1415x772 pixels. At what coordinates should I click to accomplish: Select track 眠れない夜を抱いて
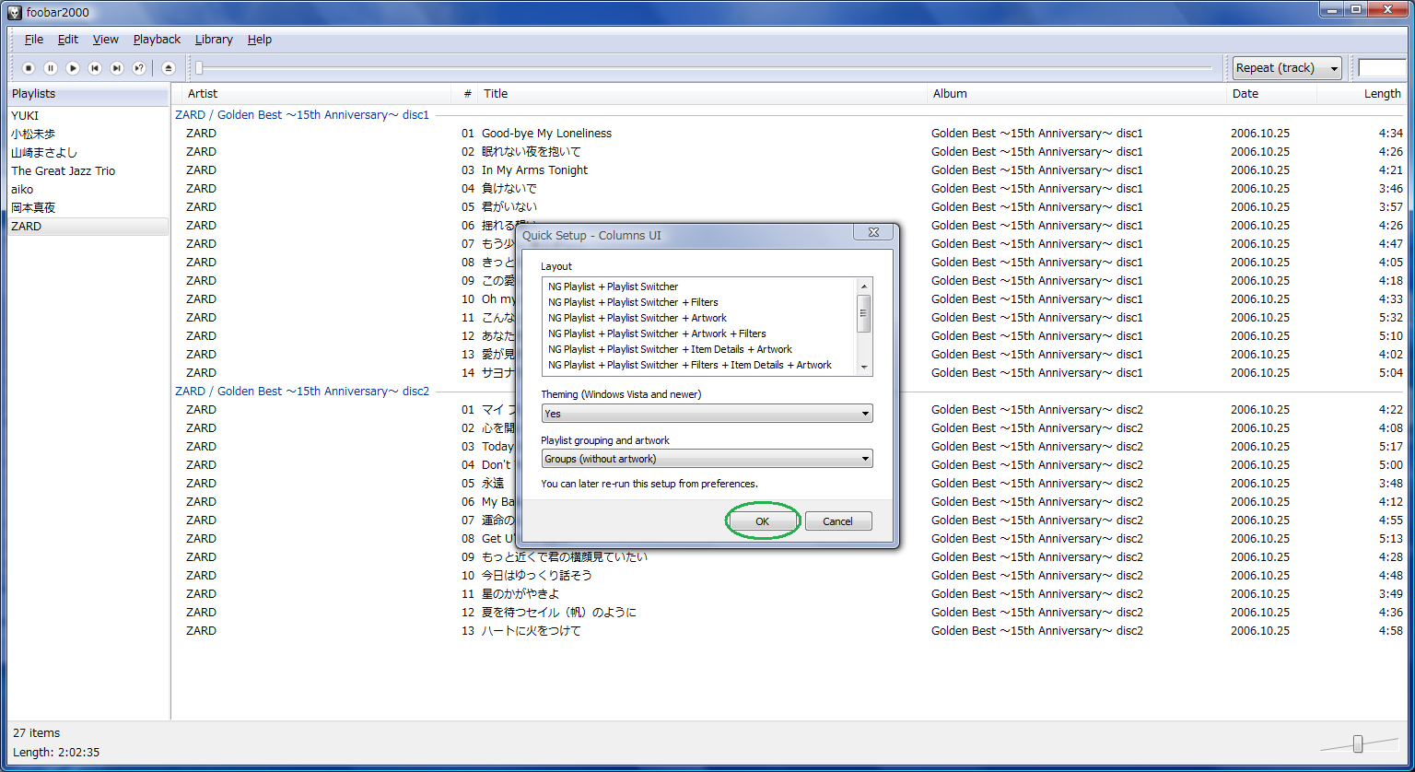(789, 152)
